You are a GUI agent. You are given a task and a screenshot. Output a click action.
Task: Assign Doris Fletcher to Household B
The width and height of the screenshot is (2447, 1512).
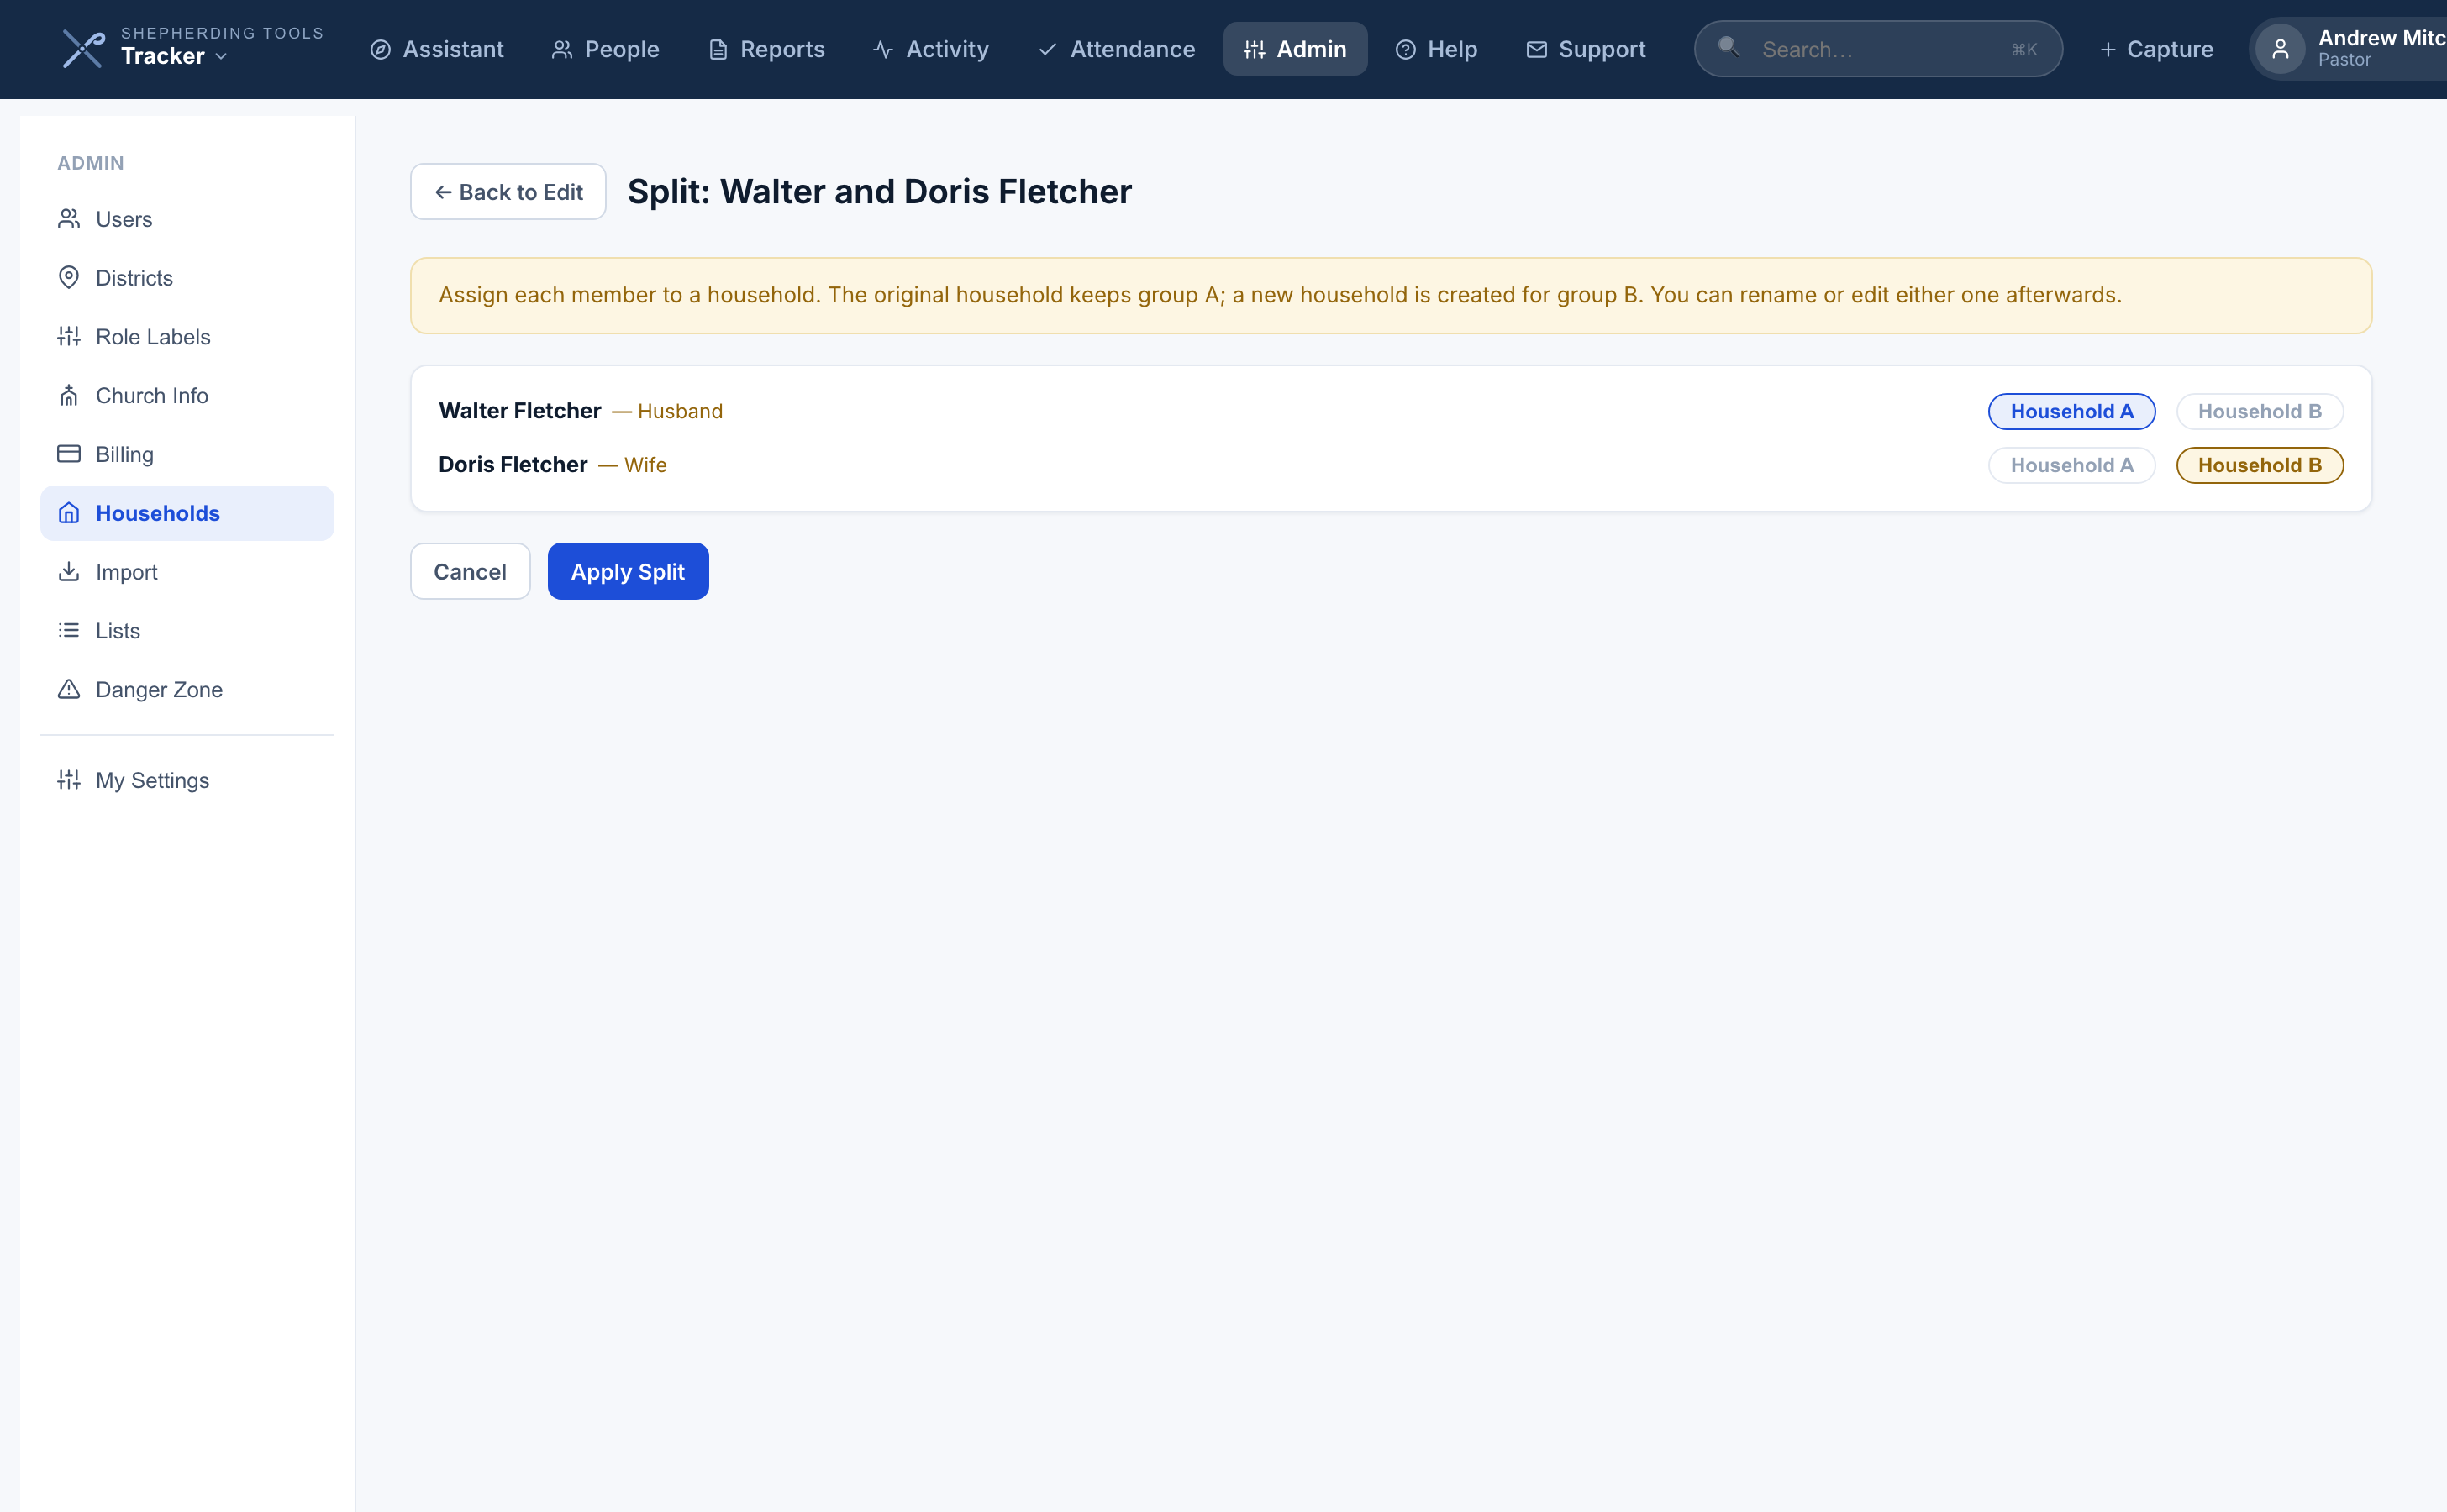coord(2260,466)
